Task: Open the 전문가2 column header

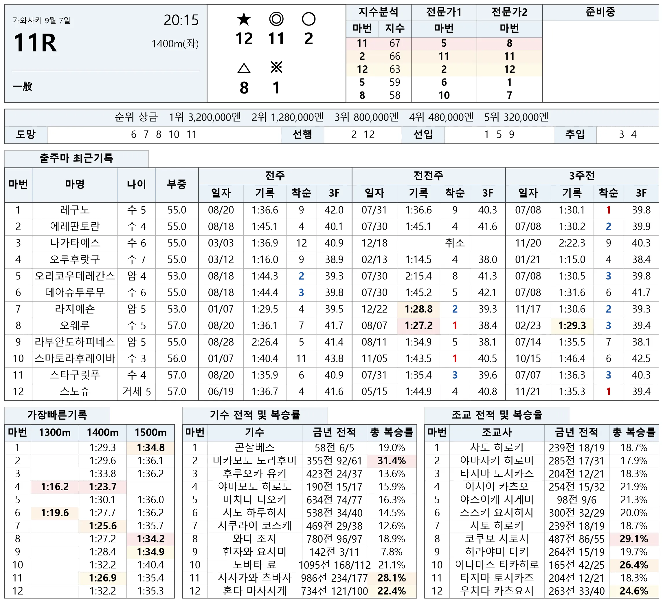Action: [509, 12]
